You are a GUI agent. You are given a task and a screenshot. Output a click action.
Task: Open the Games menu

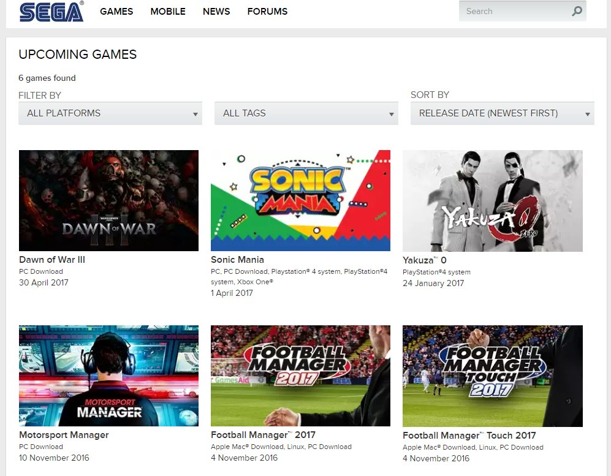tap(116, 12)
